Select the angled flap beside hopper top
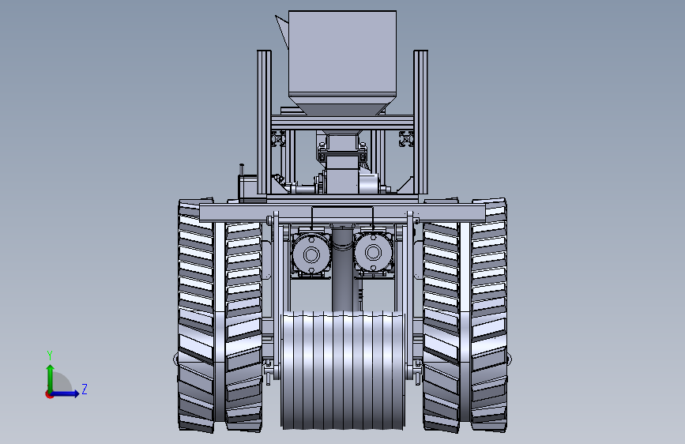Screen dimensions: 685x444 point(282,31)
